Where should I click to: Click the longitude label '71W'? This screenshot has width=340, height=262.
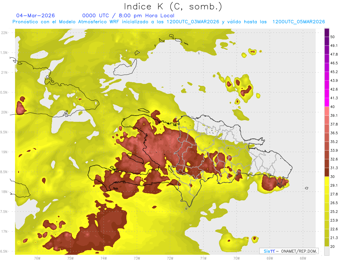(203, 258)
